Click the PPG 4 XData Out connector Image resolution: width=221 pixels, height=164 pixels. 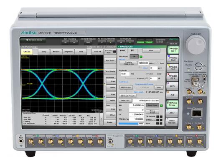pyautogui.click(x=100, y=141)
